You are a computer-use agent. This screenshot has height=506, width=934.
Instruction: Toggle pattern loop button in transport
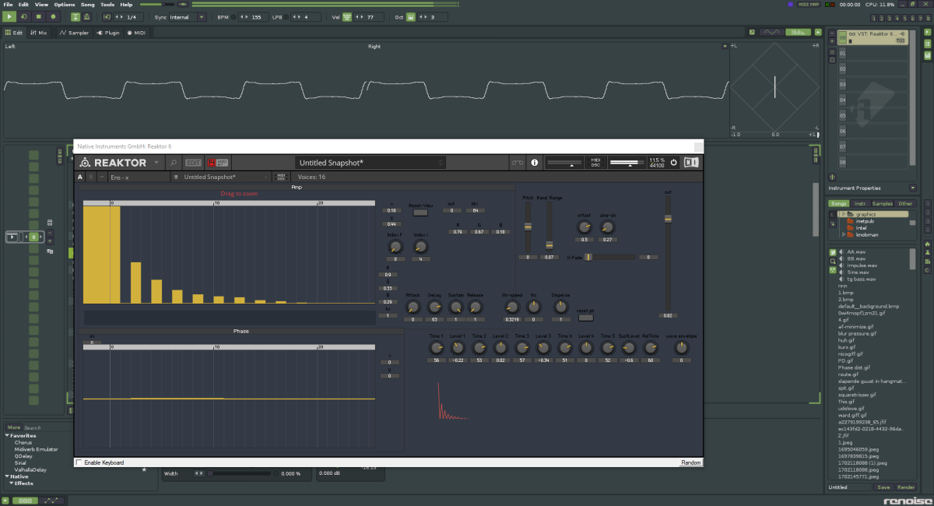click(25, 16)
